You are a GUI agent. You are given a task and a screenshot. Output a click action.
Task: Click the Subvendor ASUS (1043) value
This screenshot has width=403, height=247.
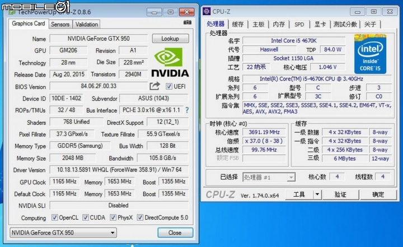coord(154,98)
